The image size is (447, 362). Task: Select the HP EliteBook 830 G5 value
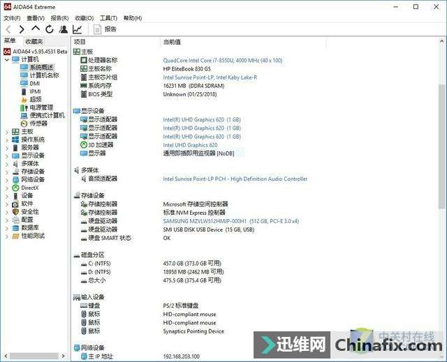point(186,69)
